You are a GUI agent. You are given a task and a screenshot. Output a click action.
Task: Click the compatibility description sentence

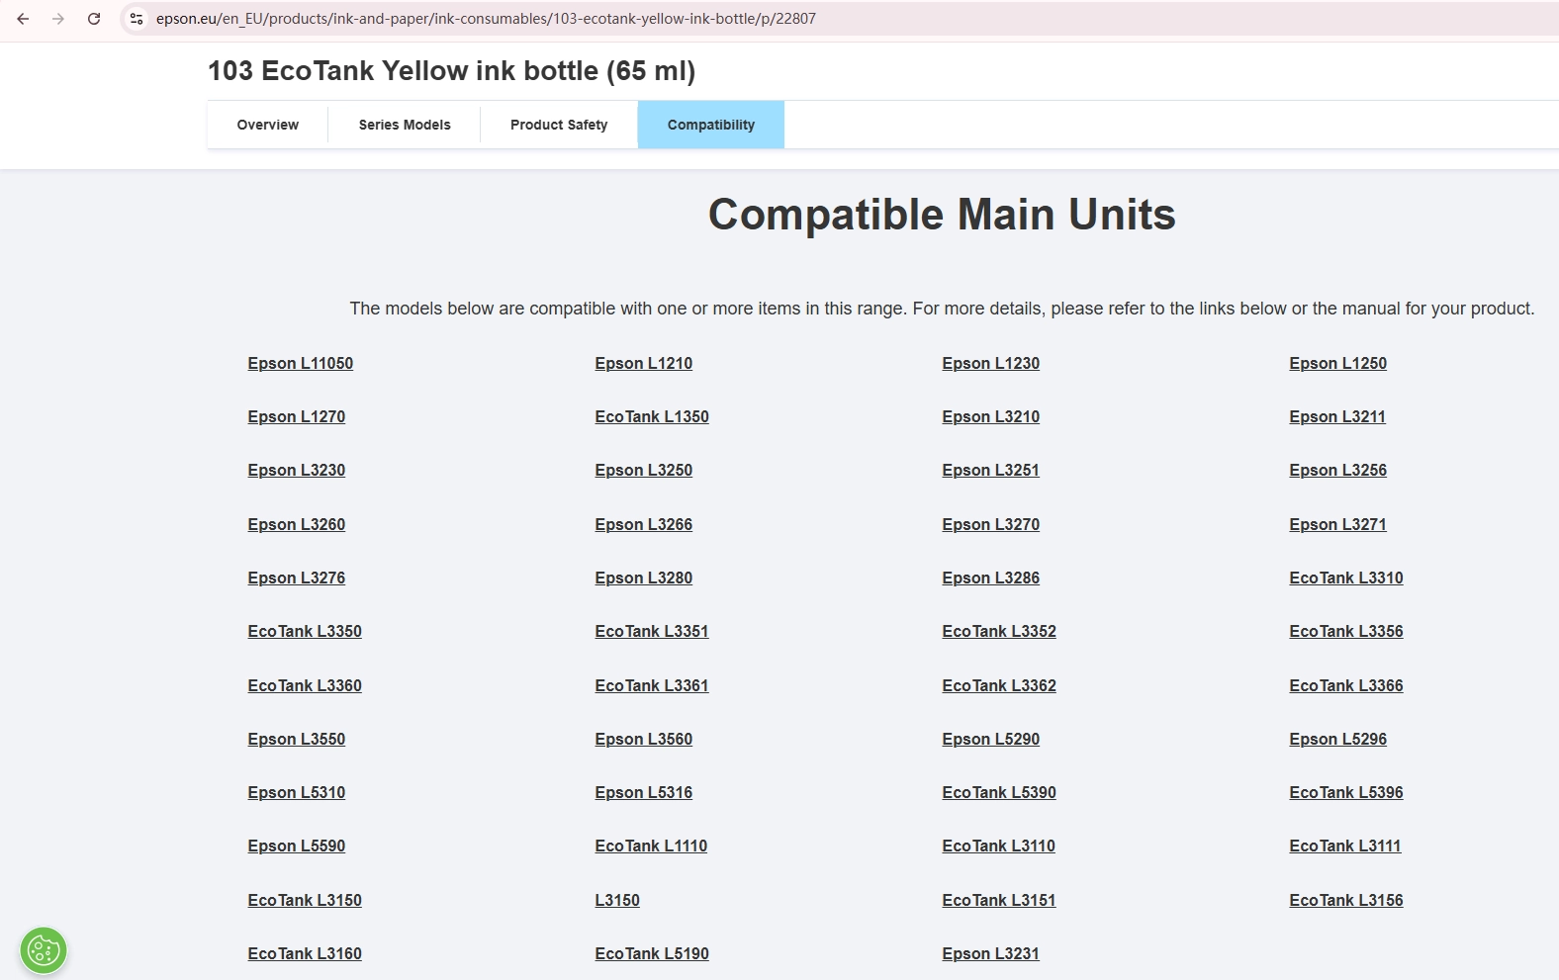click(942, 309)
